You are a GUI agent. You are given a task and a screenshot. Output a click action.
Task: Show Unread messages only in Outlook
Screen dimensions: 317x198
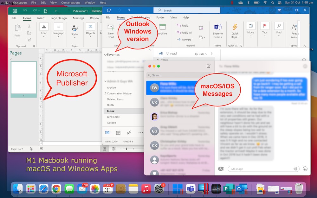coord(171,53)
